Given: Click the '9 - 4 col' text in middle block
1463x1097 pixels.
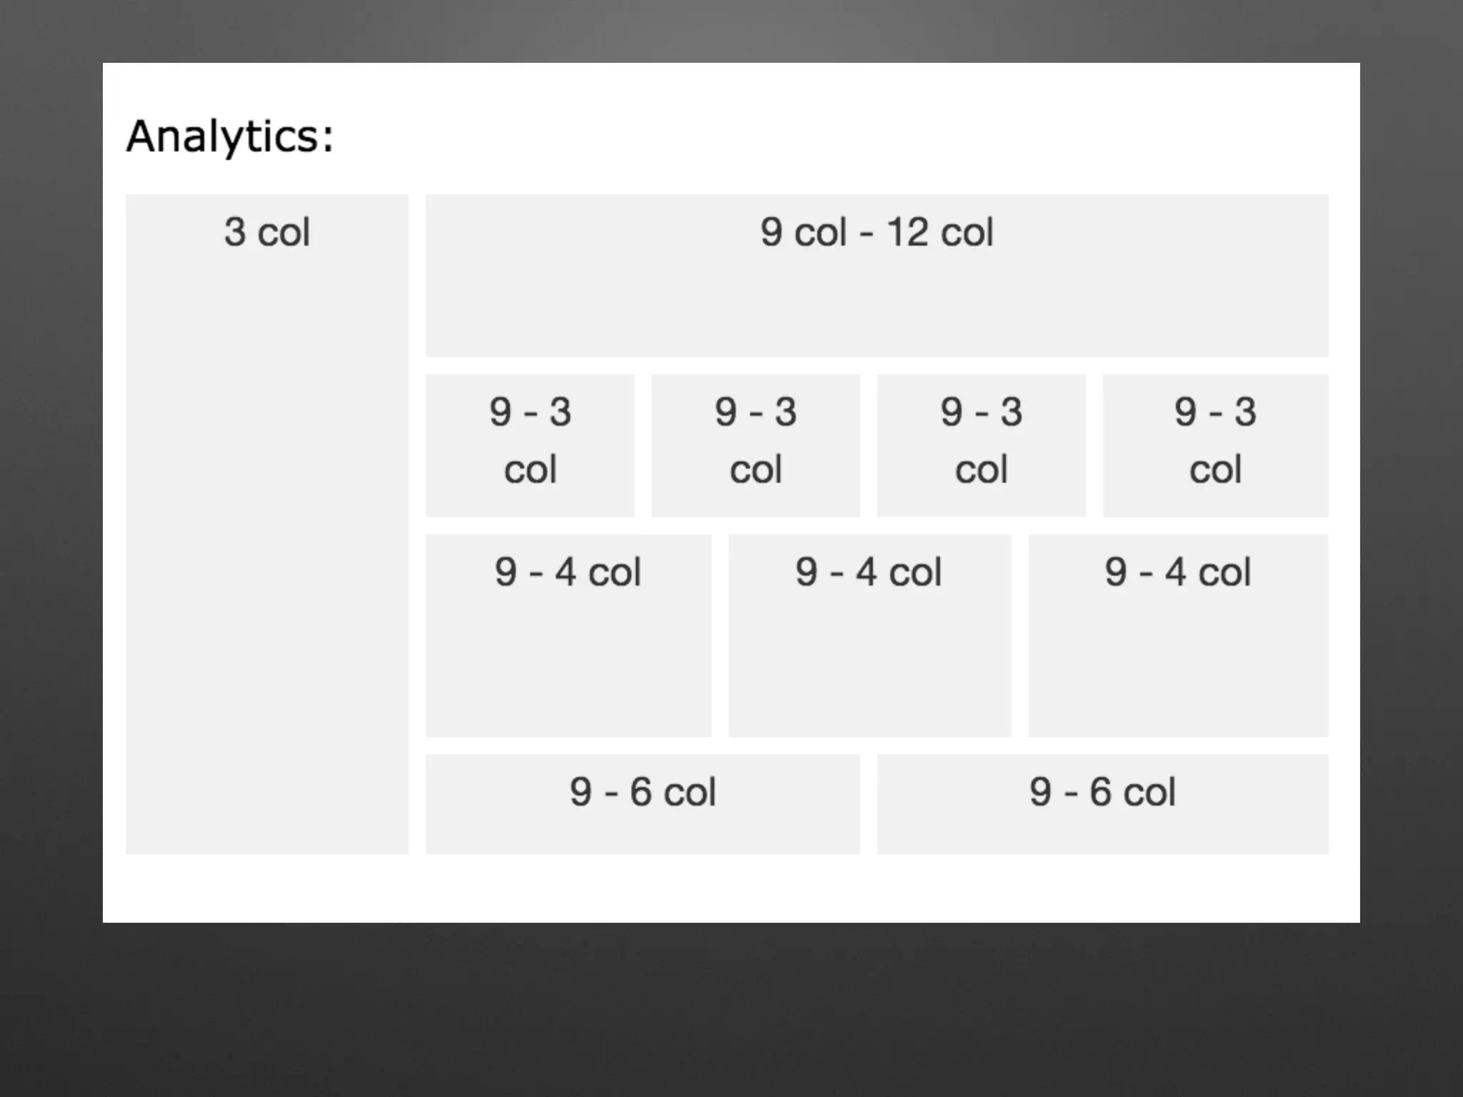Looking at the screenshot, I should click(x=869, y=572).
